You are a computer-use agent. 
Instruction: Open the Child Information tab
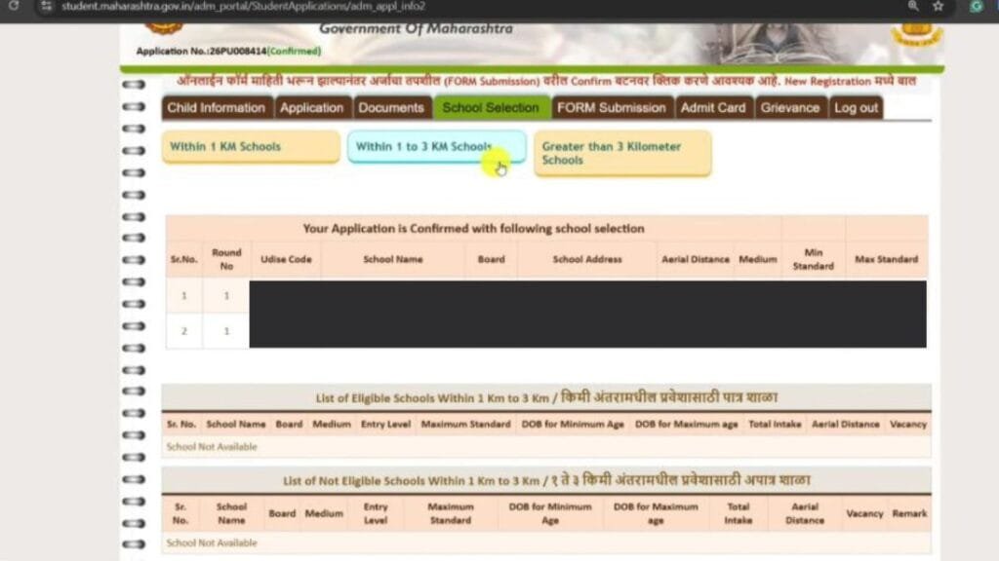pyautogui.click(x=216, y=107)
